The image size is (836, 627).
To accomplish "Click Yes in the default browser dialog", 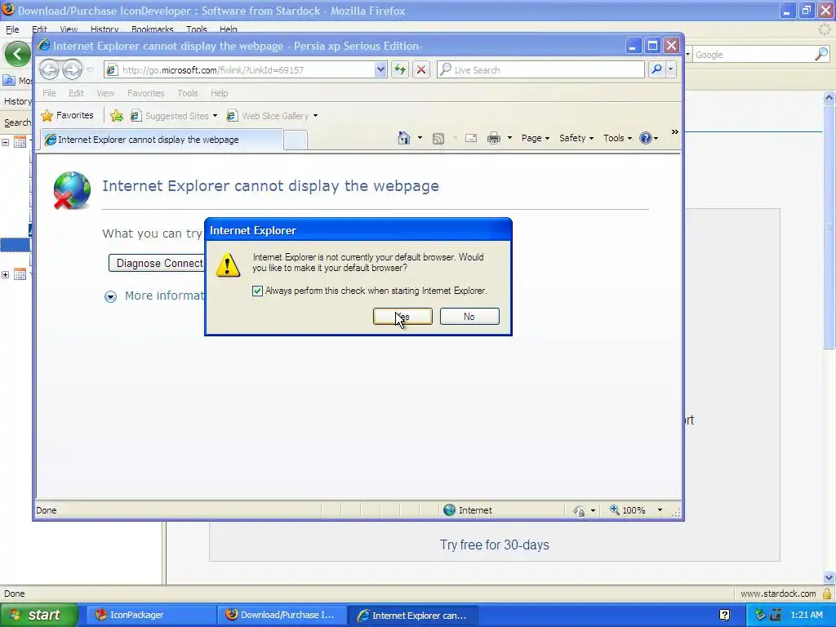I will click(402, 316).
